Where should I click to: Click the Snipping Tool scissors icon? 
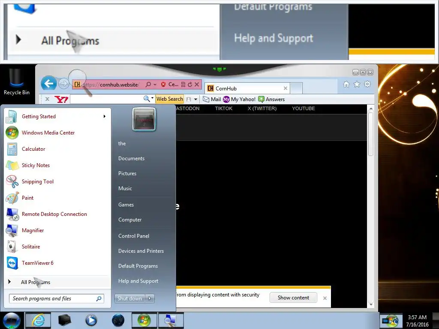tap(12, 182)
